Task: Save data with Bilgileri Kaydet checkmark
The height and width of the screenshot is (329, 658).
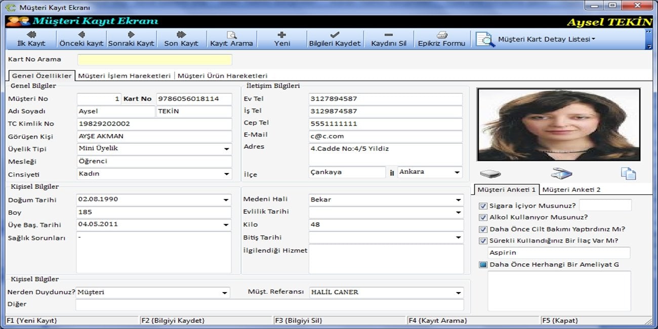Action: (335, 38)
